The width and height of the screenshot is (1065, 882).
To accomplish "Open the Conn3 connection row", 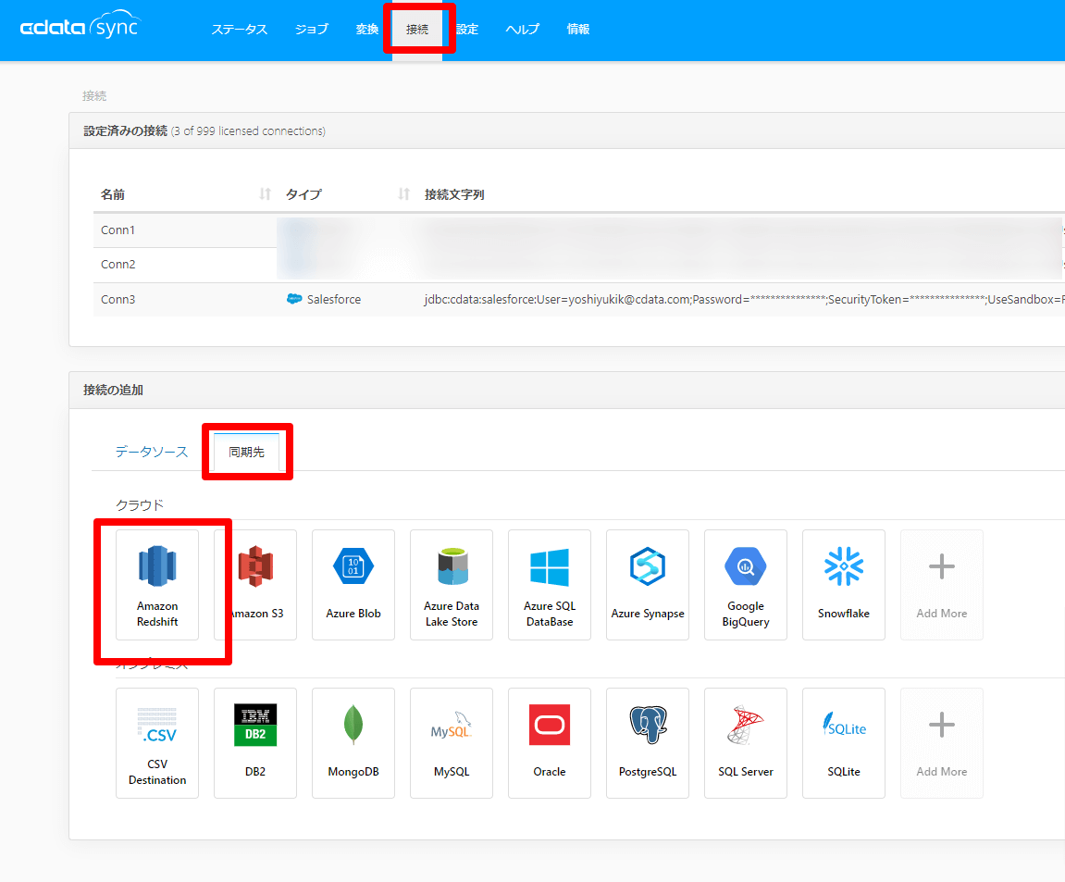I will 578,300.
